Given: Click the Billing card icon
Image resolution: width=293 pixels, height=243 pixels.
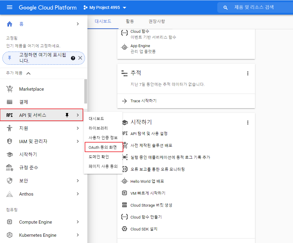Looking at the screenshot, I should pyautogui.click(x=10, y=102).
